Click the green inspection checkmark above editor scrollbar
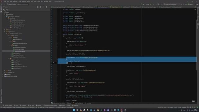199x112 pixels. pyautogui.click(x=196, y=9)
